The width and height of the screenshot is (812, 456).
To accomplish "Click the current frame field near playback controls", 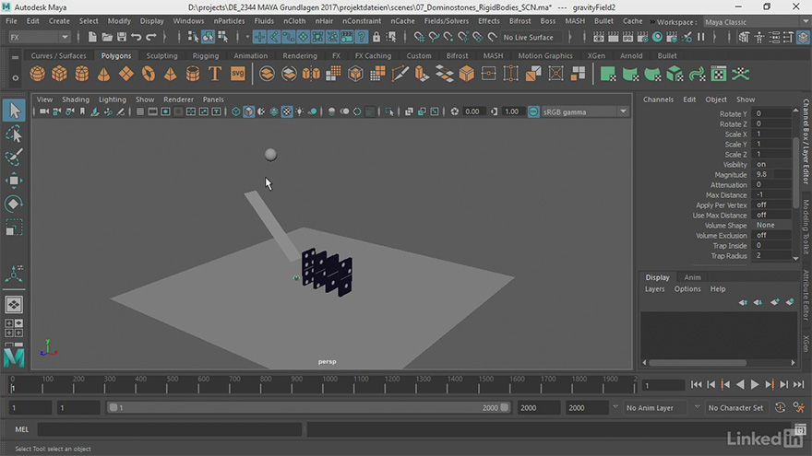I will pyautogui.click(x=663, y=385).
